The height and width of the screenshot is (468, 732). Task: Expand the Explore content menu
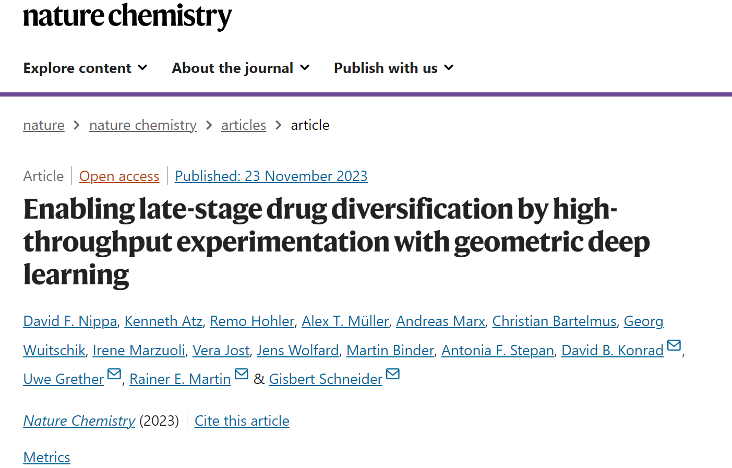click(85, 68)
